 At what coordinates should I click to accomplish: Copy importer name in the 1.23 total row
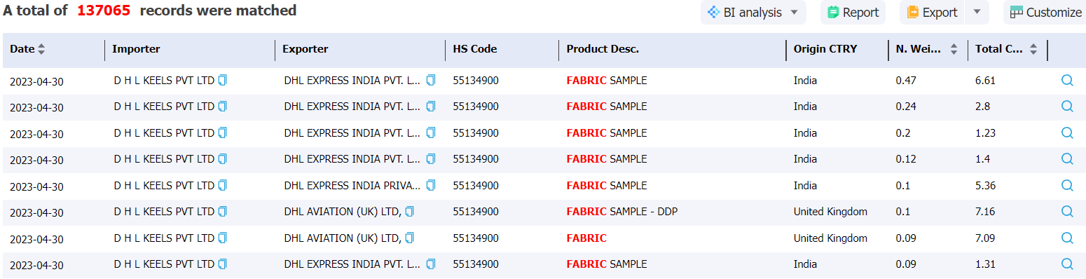[223, 132]
